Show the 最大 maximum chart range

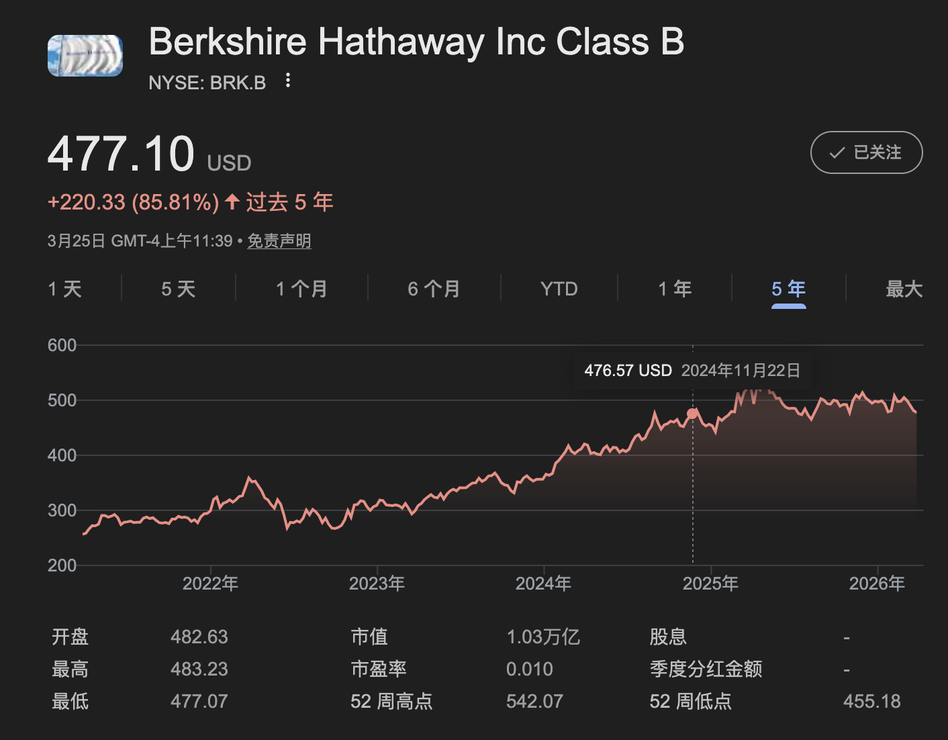(x=904, y=289)
